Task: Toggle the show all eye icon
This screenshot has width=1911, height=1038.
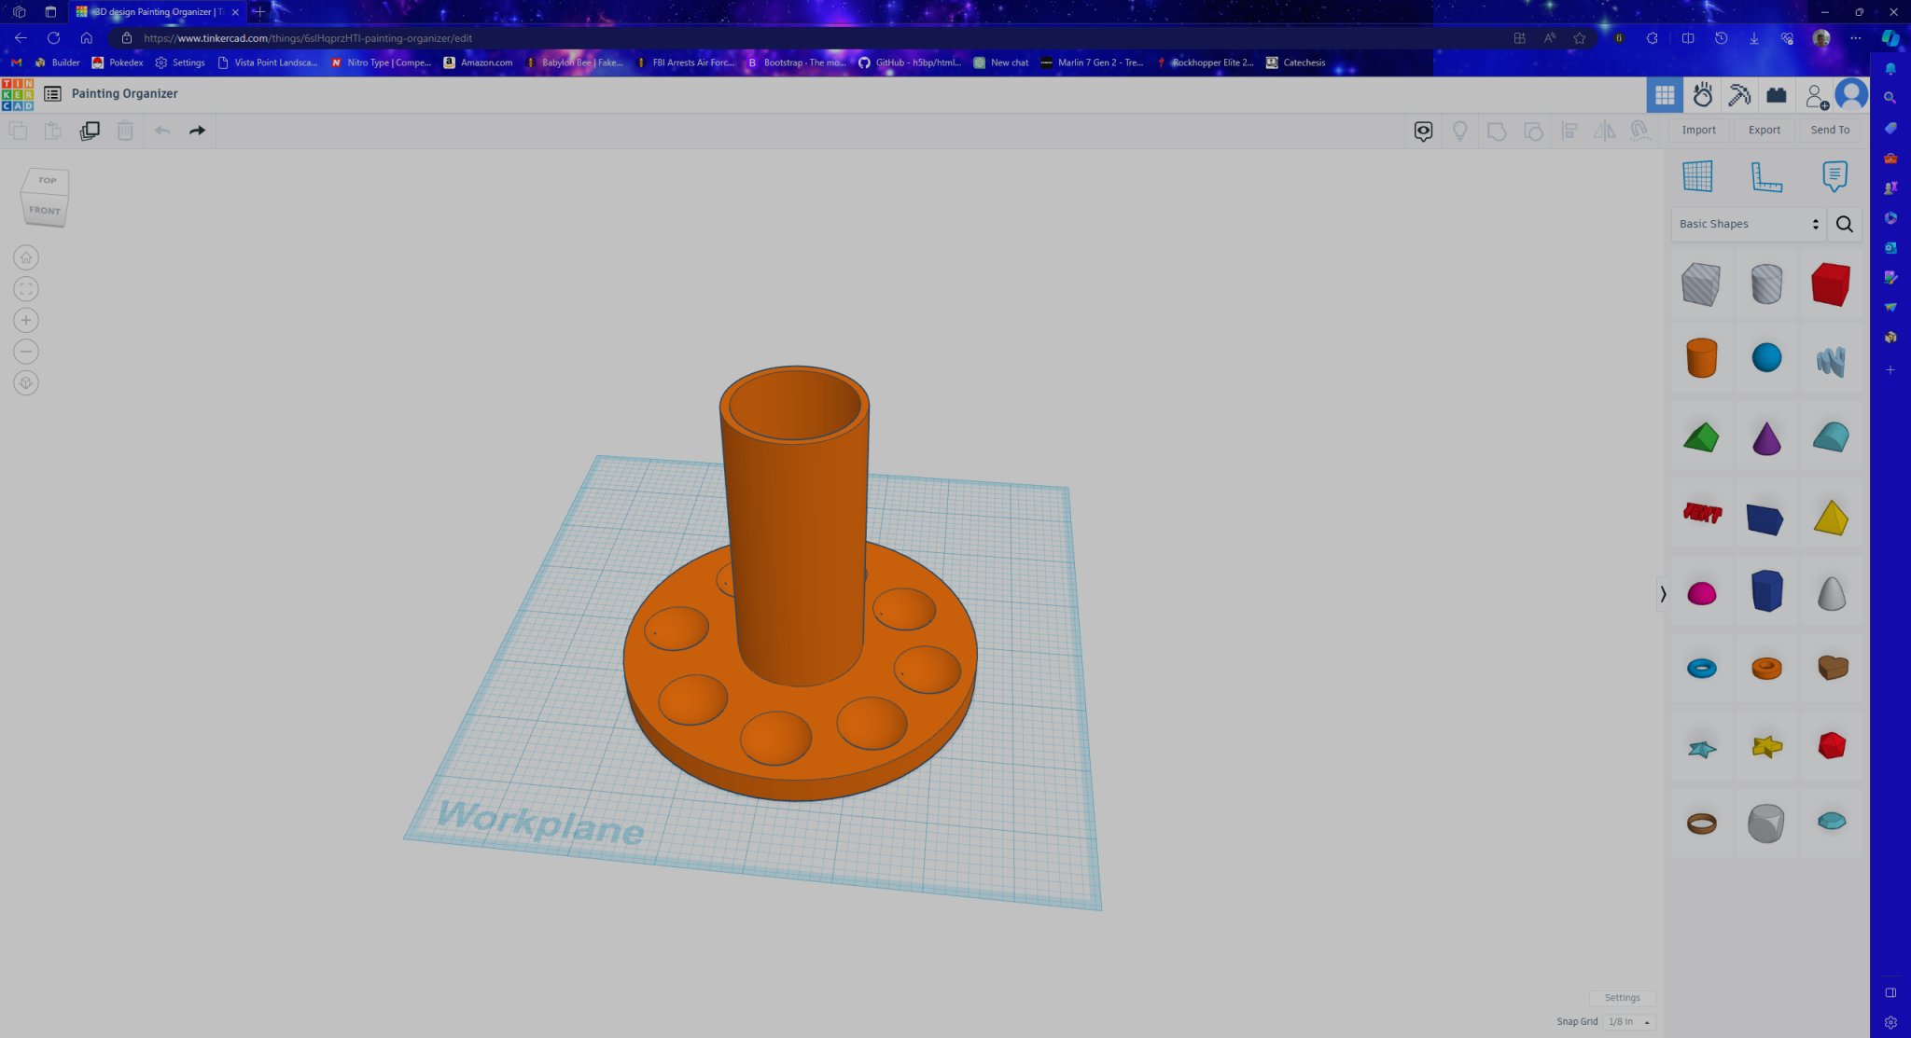Action: [x=1423, y=131]
